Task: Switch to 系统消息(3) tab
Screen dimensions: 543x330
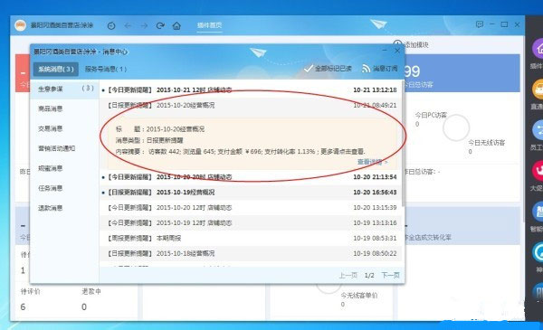Action: click(x=56, y=69)
